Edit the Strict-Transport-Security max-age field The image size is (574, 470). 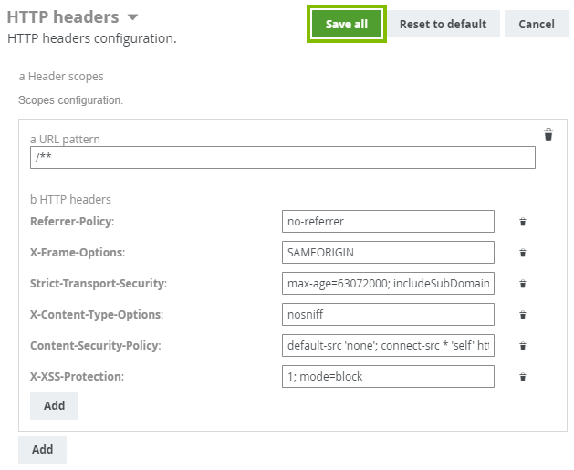pyautogui.click(x=388, y=283)
